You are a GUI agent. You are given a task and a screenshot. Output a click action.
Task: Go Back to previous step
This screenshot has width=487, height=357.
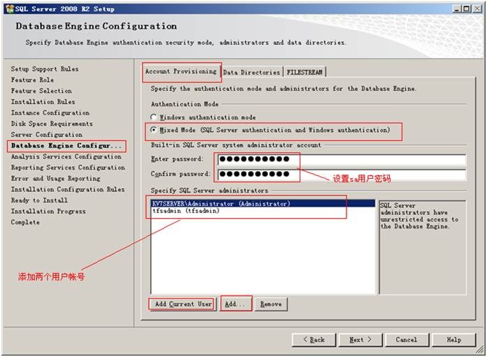[x=314, y=340]
